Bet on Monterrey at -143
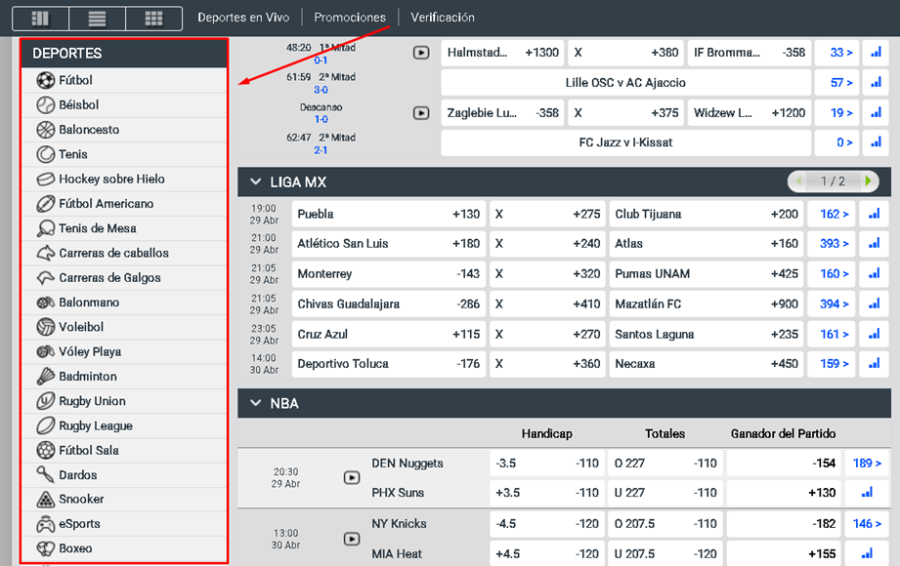 coord(389,273)
